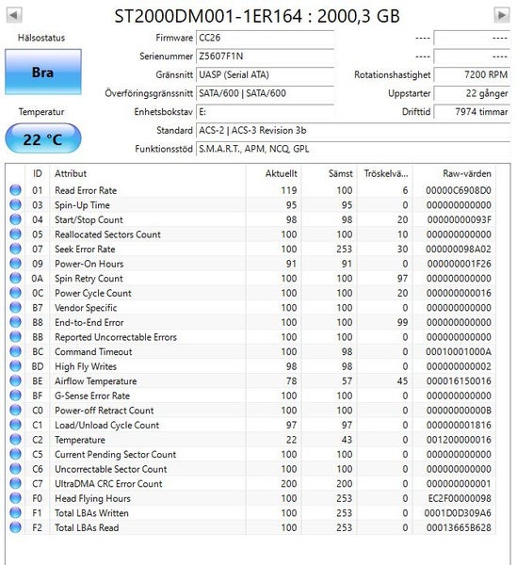This screenshot has height=565, width=517.
Task: Click the status orb for Total LBAs Read
Action: coord(15,527)
